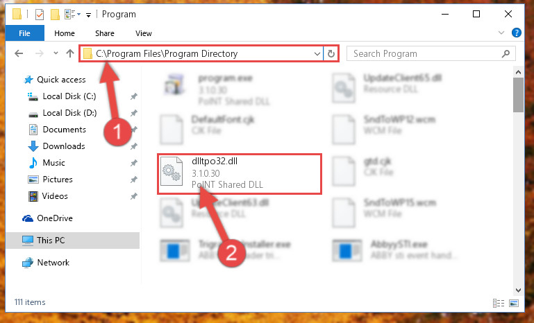Refresh the folder via the address bar button
Image resolution: width=534 pixels, height=323 pixels.
(x=331, y=54)
